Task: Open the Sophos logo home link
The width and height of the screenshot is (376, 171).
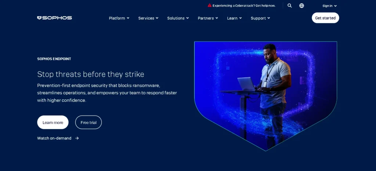Action: coord(54,18)
